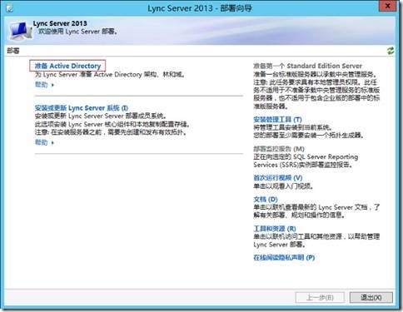The width and height of the screenshot is (403, 312).
Task: Open the 工具和资源 (R) link
Action: click(275, 229)
